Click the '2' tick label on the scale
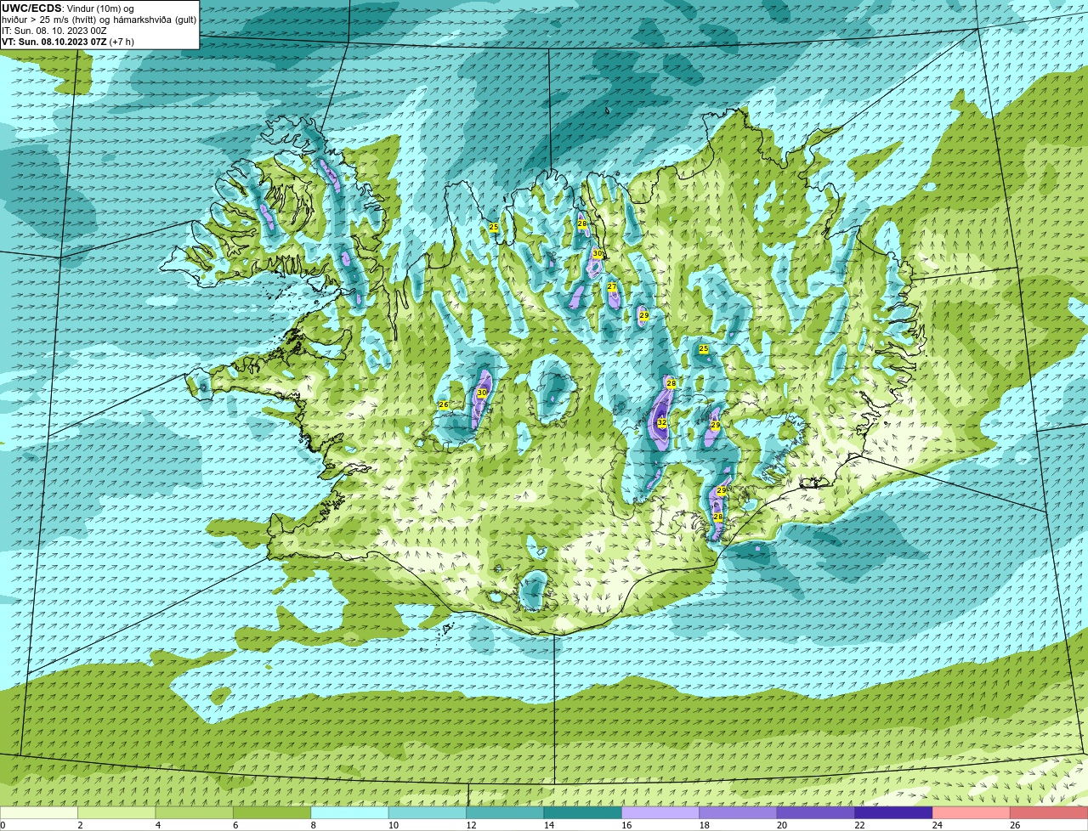This screenshot has width=1088, height=831. point(80,825)
